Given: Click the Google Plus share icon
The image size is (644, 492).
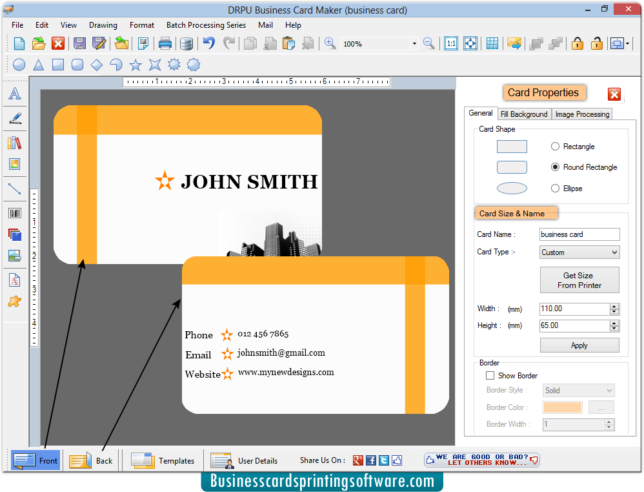Looking at the screenshot, I should [358, 460].
